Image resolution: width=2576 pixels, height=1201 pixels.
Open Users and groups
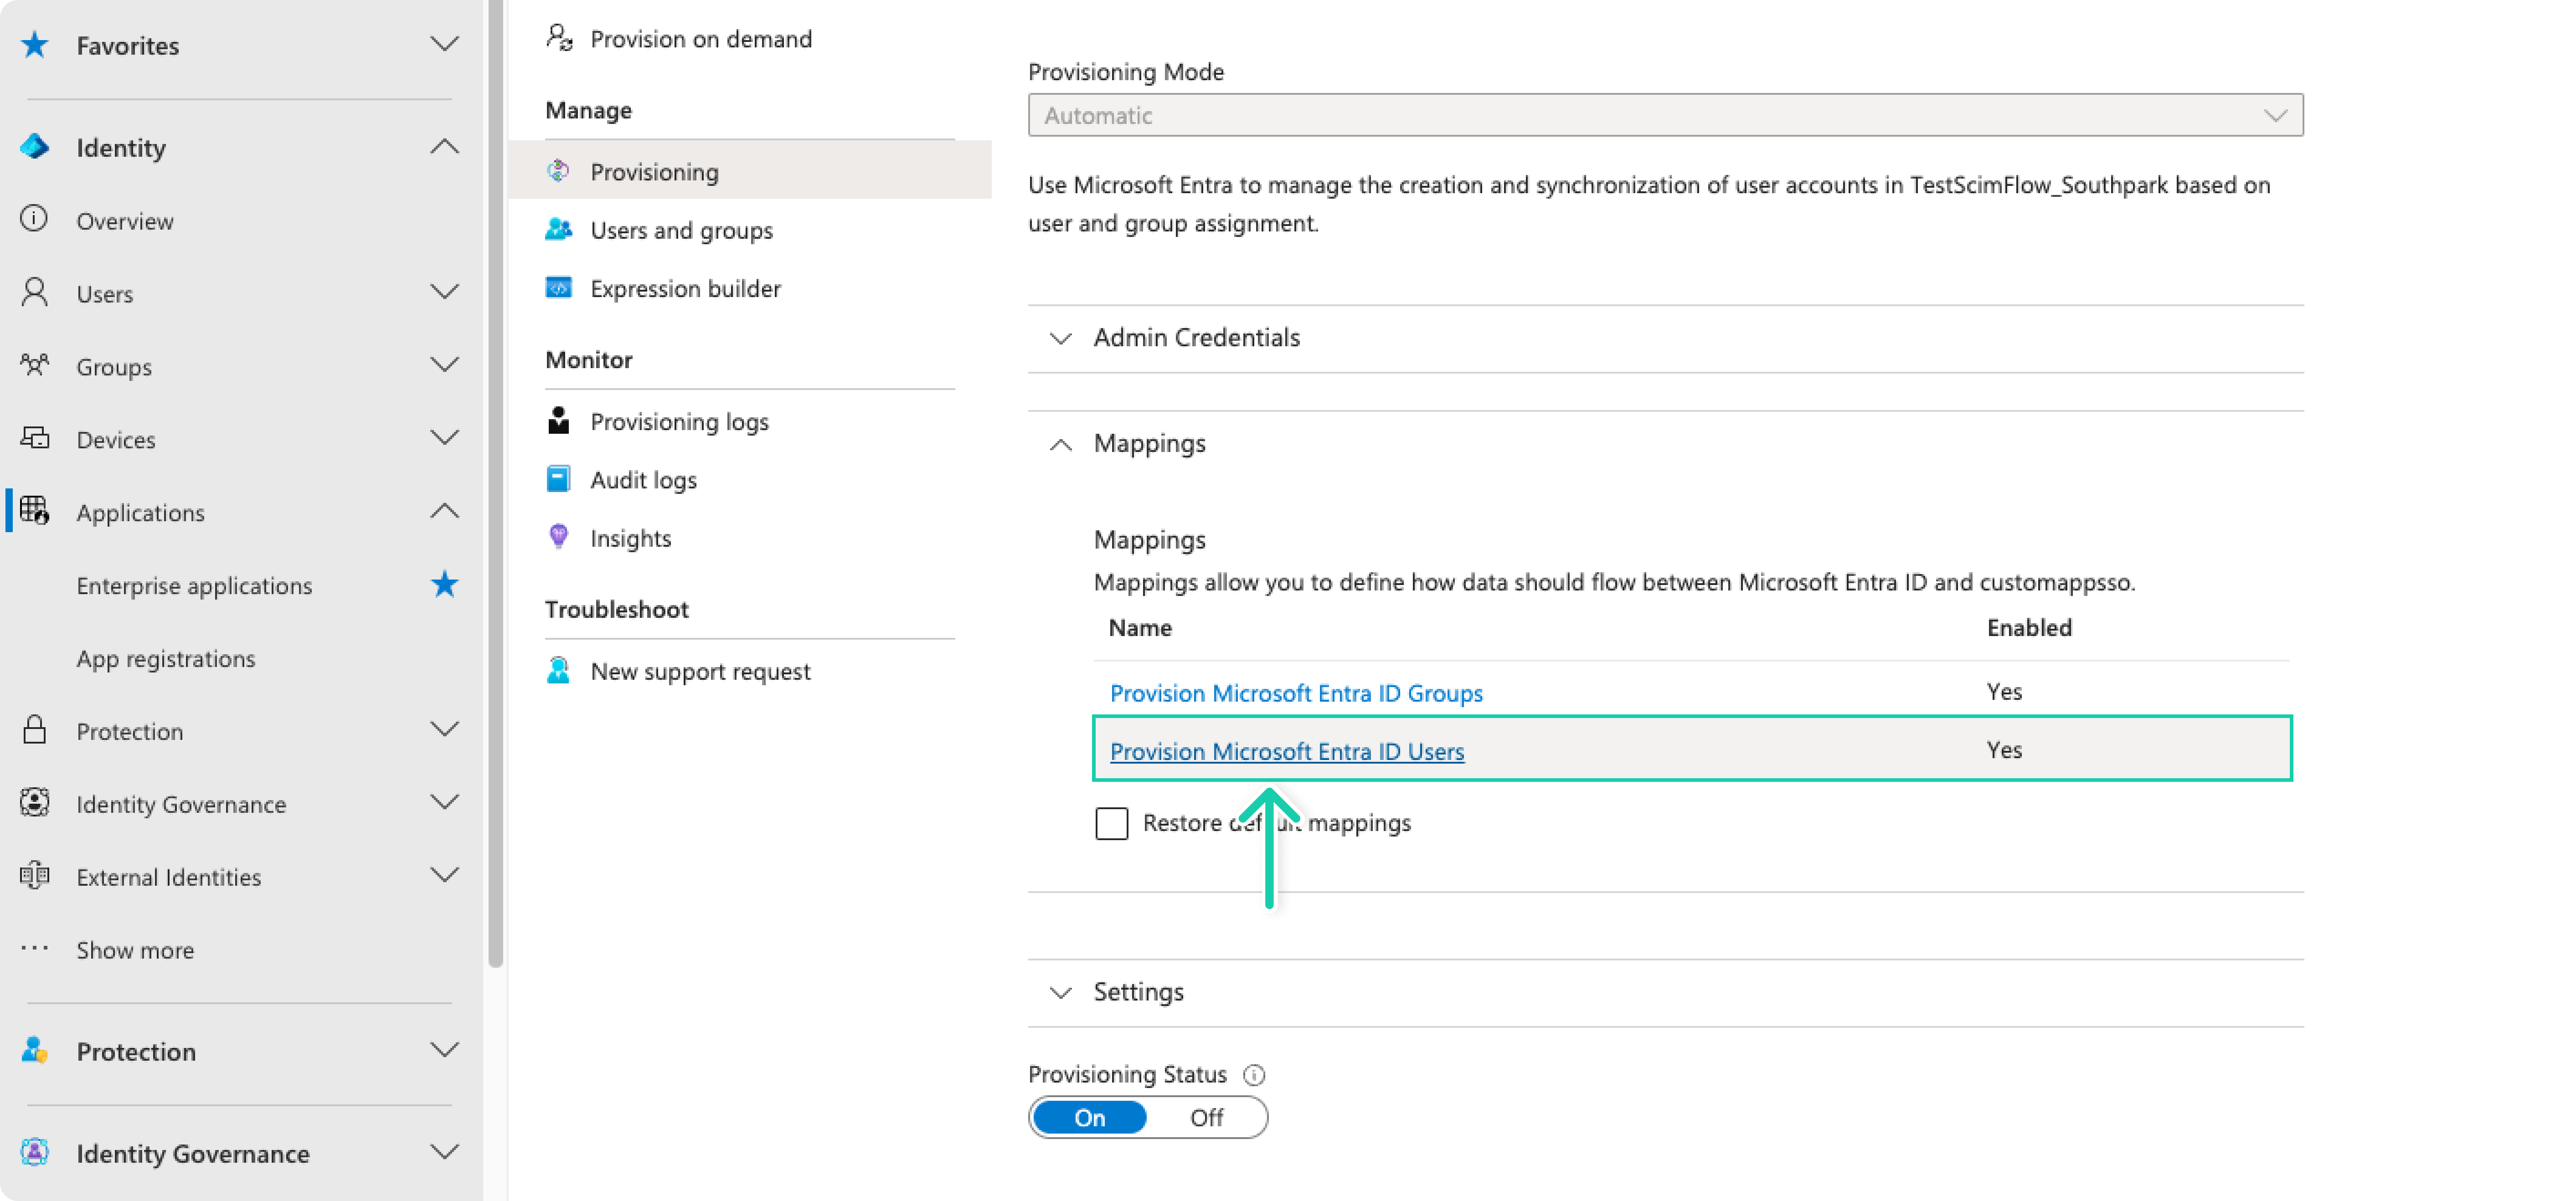[681, 230]
